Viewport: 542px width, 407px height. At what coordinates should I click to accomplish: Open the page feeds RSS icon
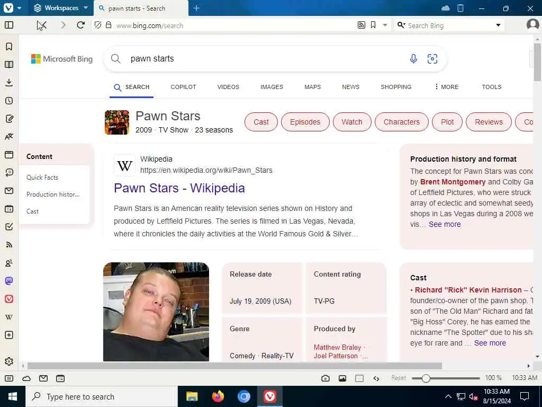(361, 25)
